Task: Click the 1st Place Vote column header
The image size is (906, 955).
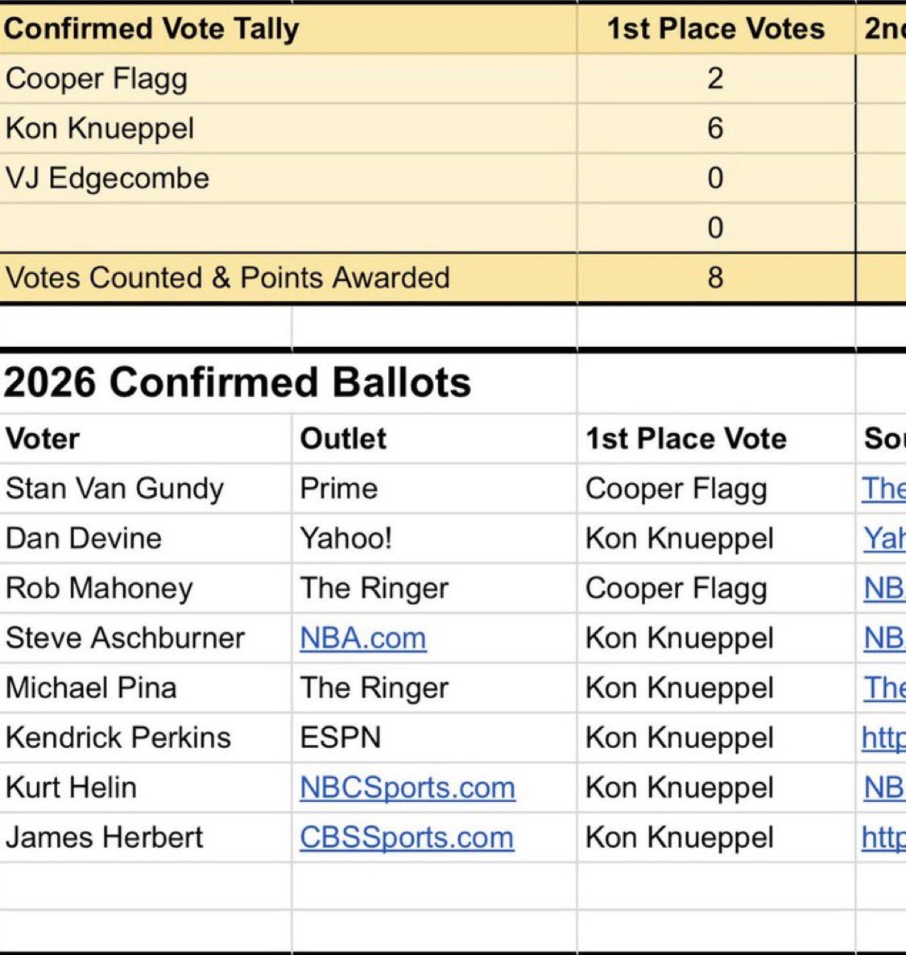Action: (686, 439)
